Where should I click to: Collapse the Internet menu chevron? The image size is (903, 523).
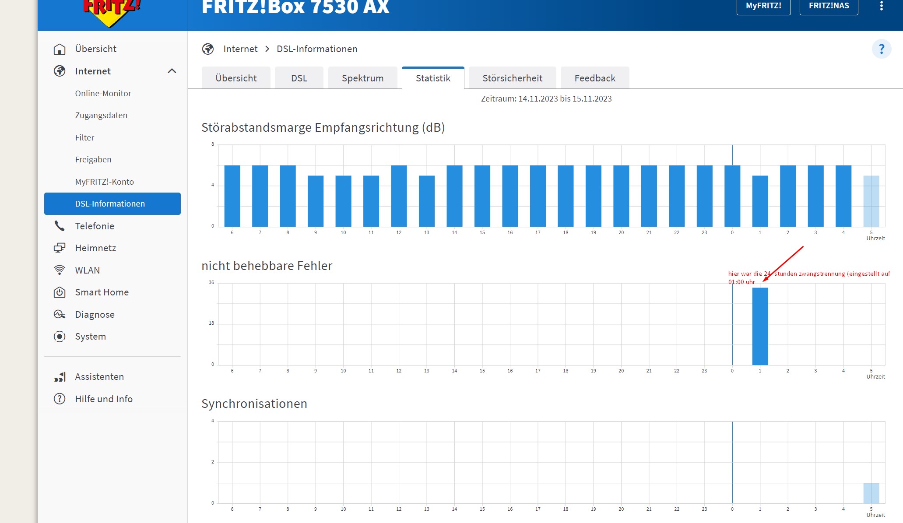[x=172, y=71]
